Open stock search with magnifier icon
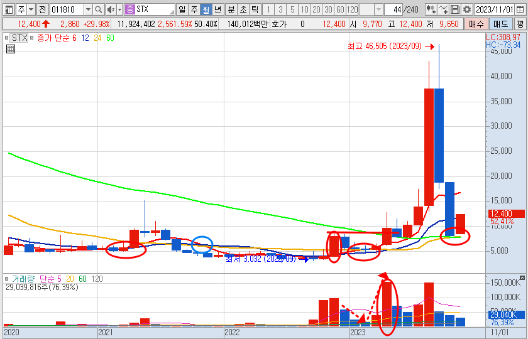This screenshot has height=339, width=528. (x=98, y=9)
